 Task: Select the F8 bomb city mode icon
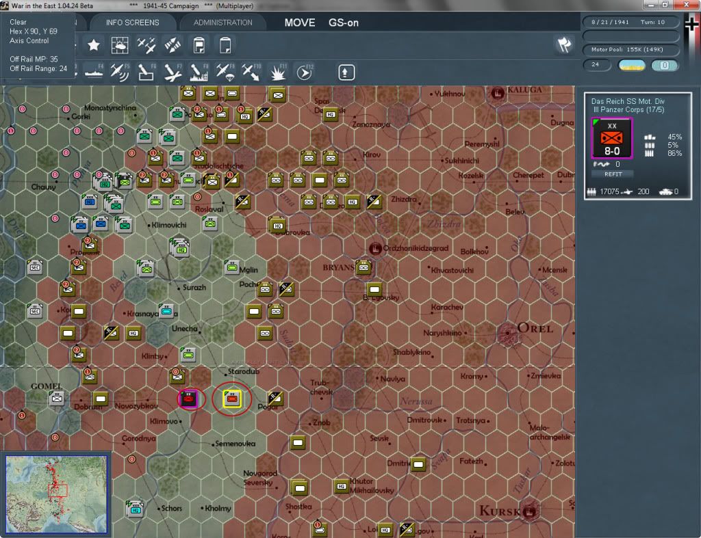pyautogui.click(x=199, y=72)
